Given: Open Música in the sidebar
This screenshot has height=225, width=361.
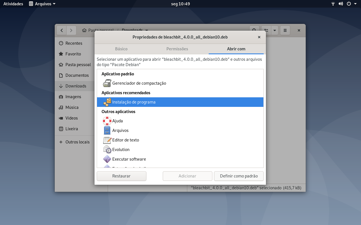Looking at the screenshot, I should [74, 107].
